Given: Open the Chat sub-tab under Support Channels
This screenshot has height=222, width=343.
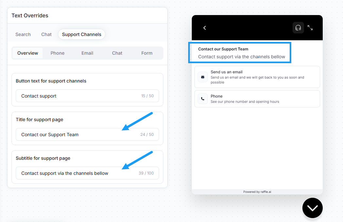Looking at the screenshot, I should [x=117, y=53].
